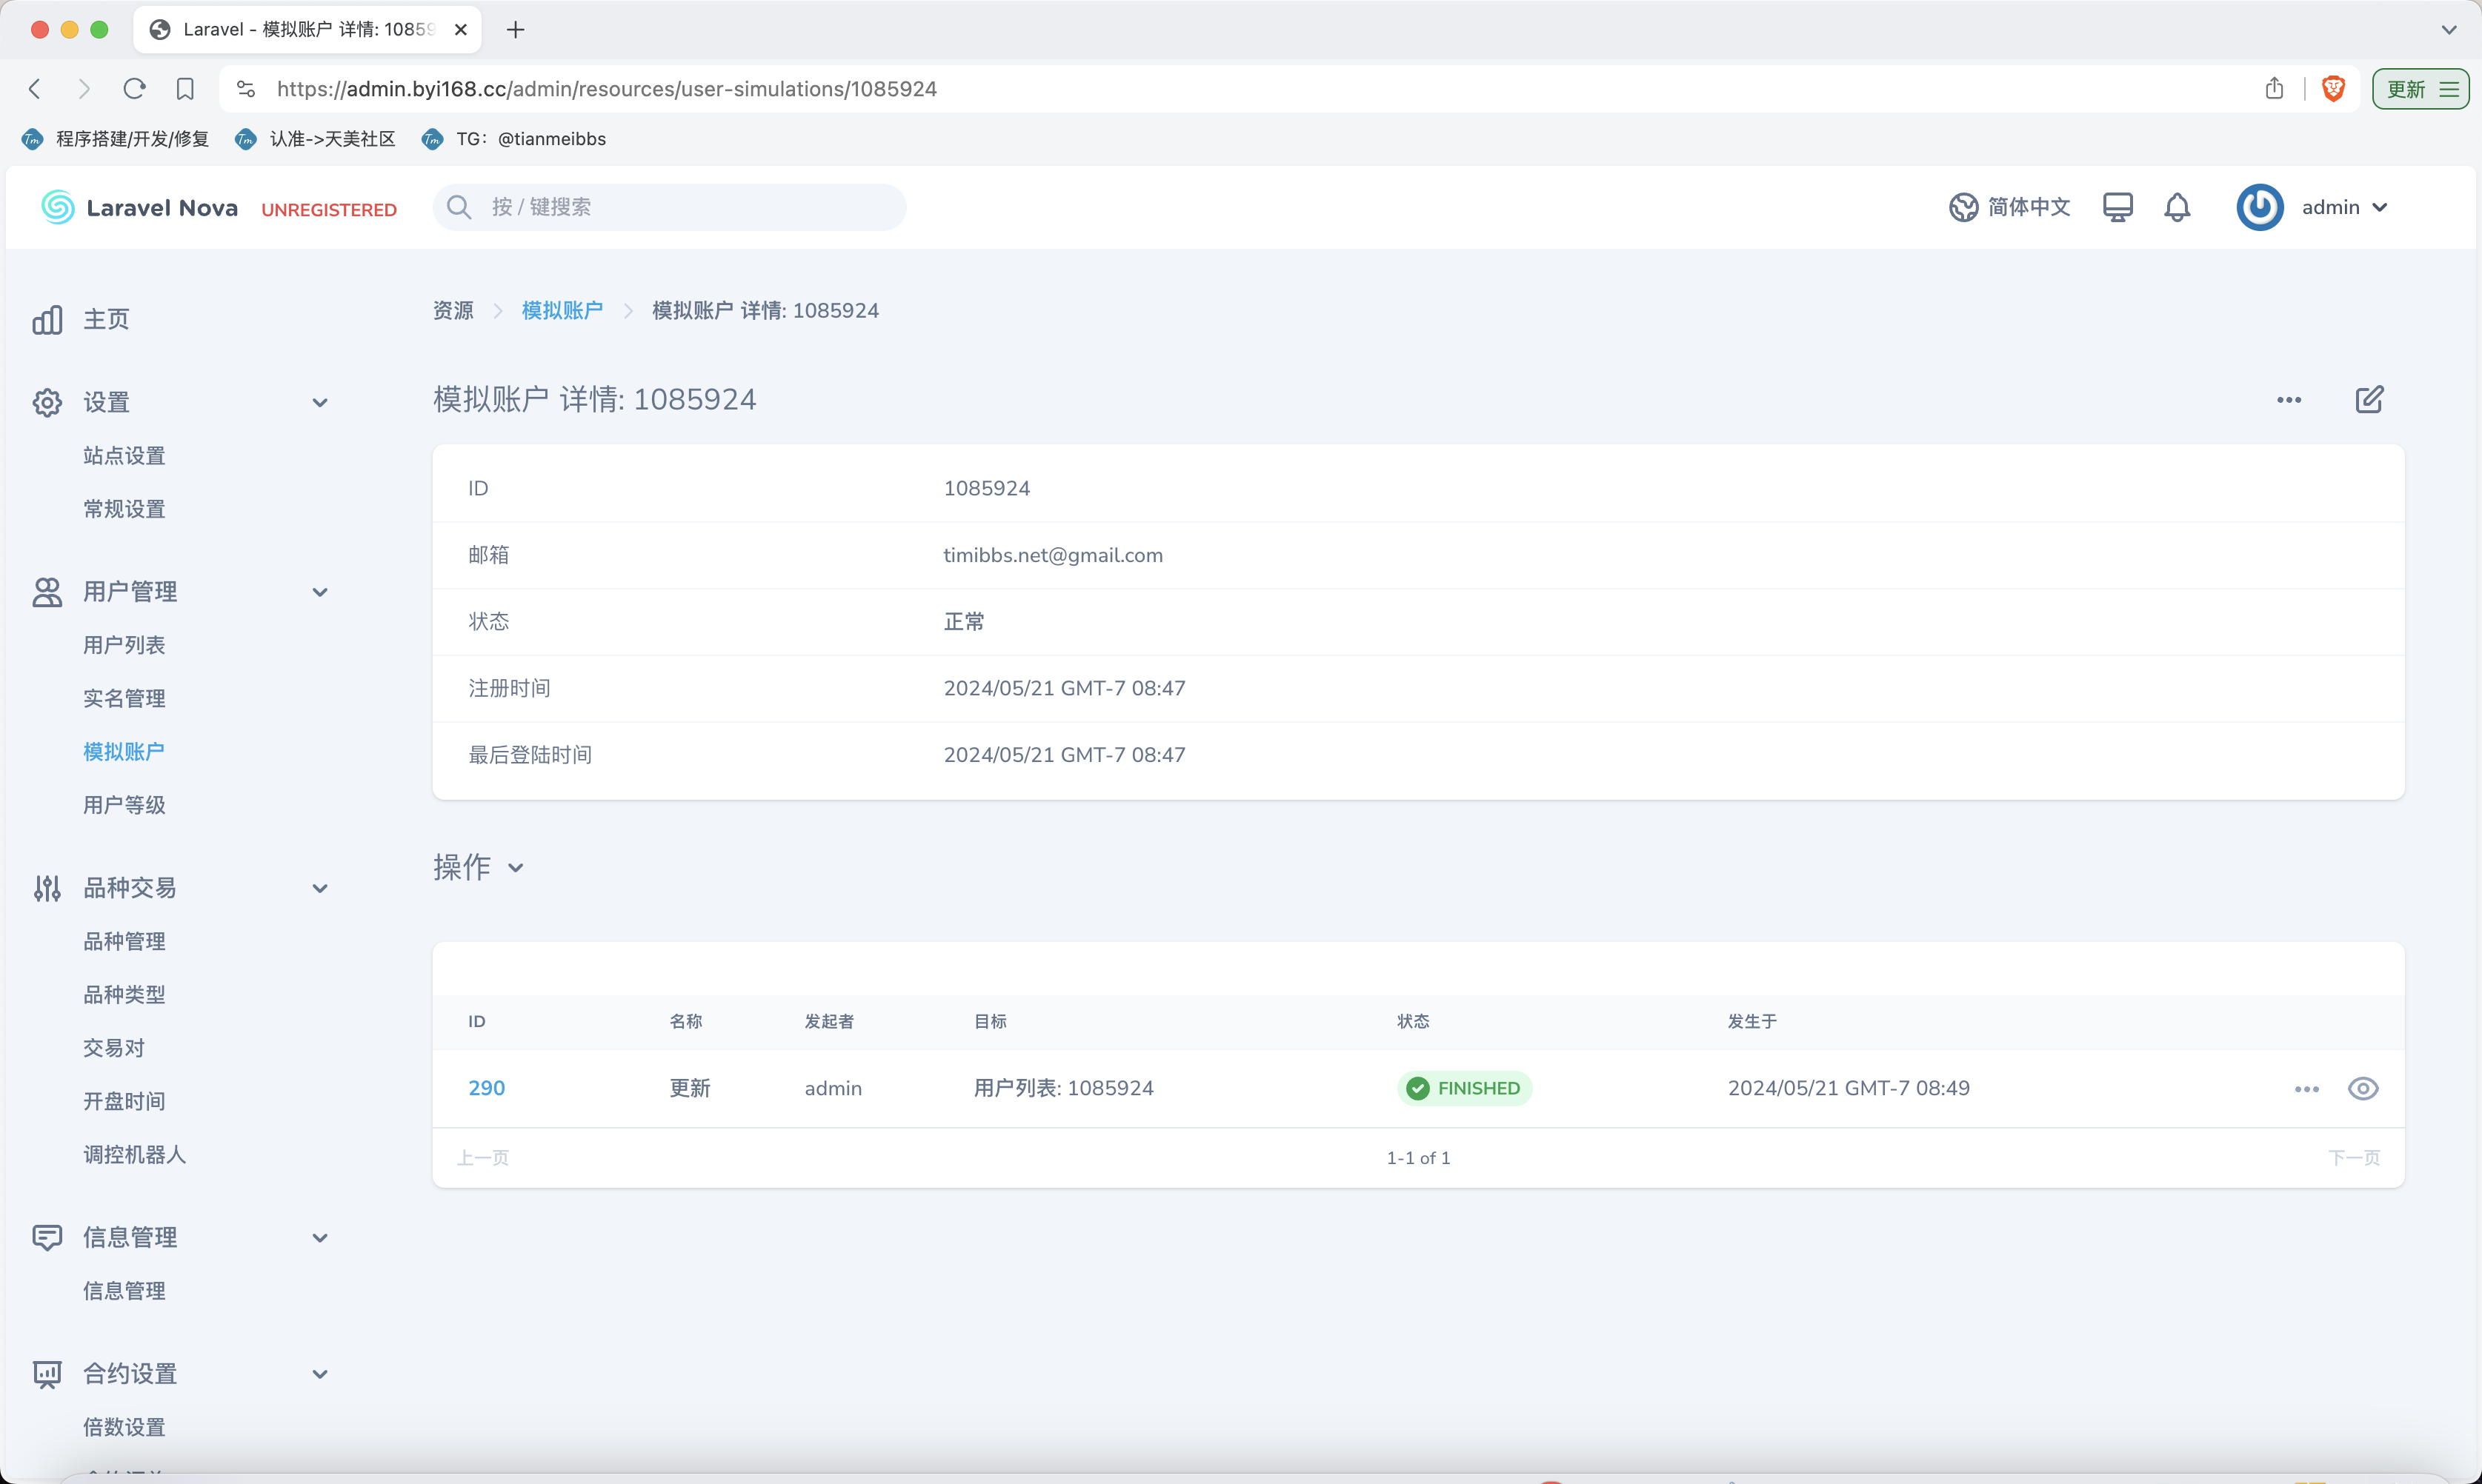Collapse the 品种交易 section chevron

(320, 888)
